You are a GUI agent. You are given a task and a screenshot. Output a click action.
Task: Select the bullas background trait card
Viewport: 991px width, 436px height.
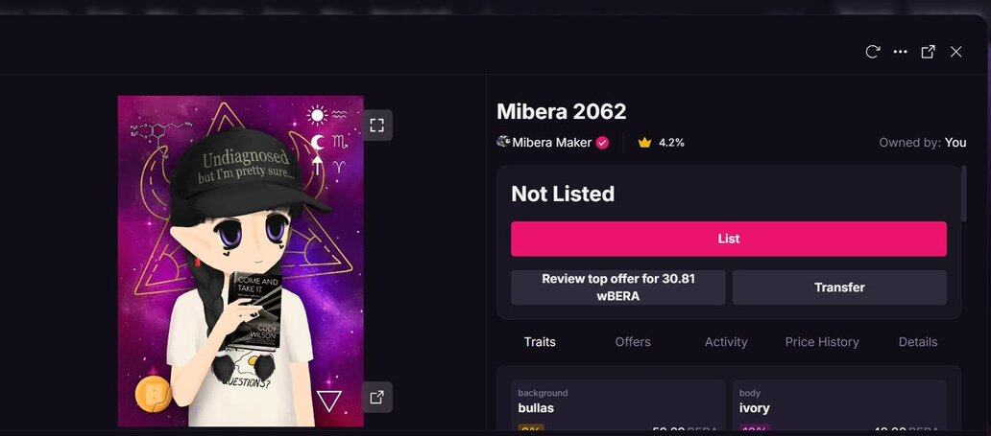pyautogui.click(x=618, y=407)
